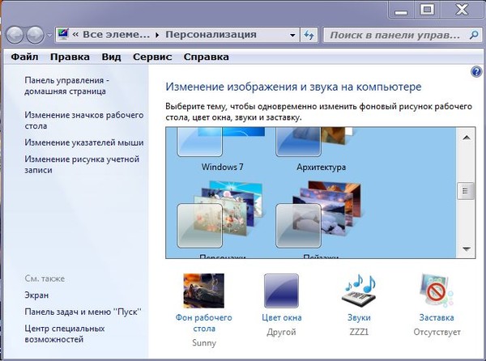Screen dimensions: 486x361
Task: Close the Personalization window
Action: [462, 10]
